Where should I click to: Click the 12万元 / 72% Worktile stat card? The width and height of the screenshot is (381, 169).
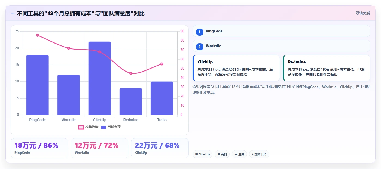[99, 148]
